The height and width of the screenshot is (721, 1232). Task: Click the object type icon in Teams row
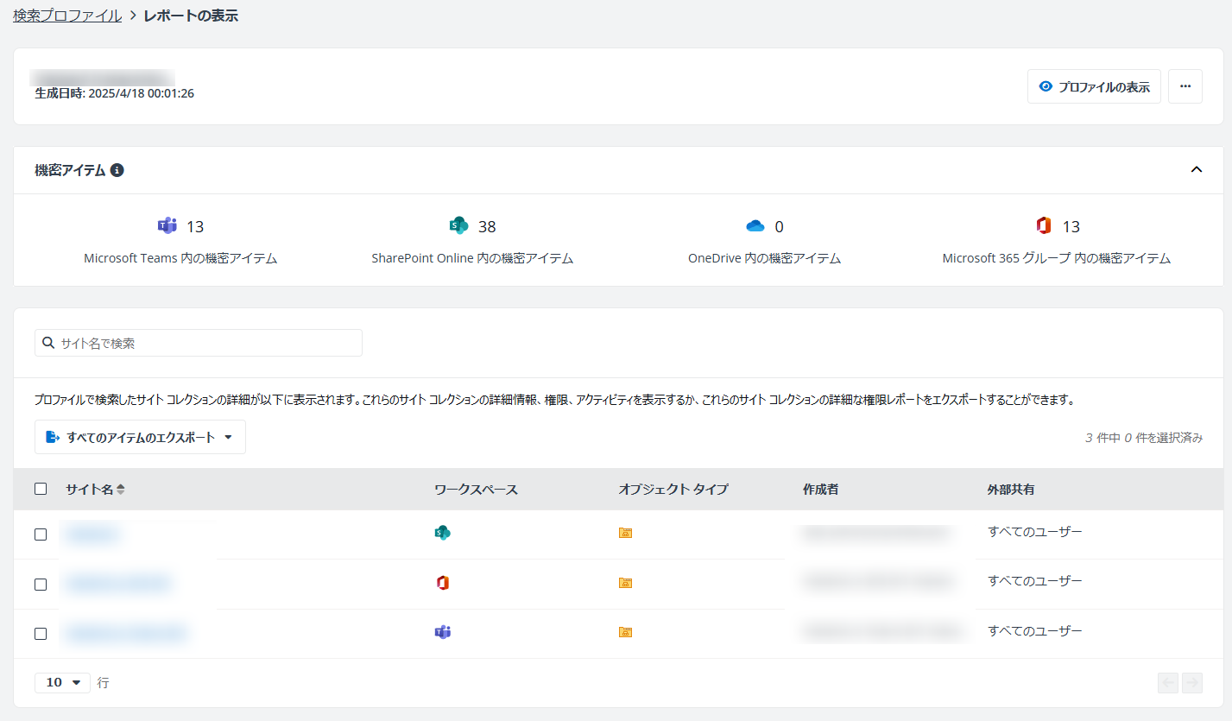(x=626, y=632)
